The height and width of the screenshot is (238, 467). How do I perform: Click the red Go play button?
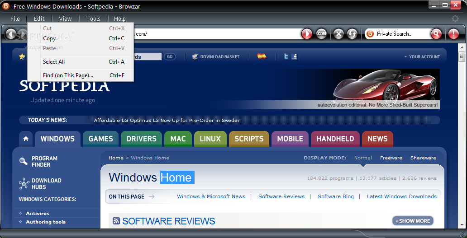(307, 34)
